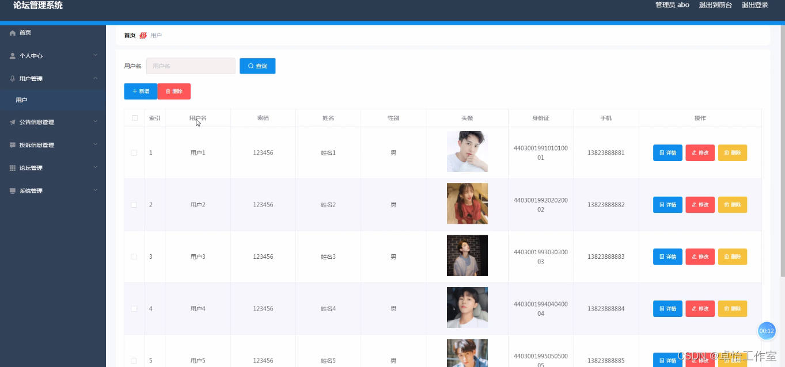
Task: Click 详情 button for 用户4
Action: pos(668,309)
